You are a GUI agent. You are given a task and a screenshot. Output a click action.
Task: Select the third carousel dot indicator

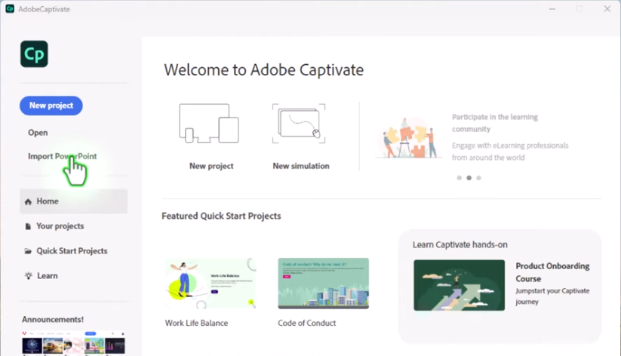click(478, 178)
